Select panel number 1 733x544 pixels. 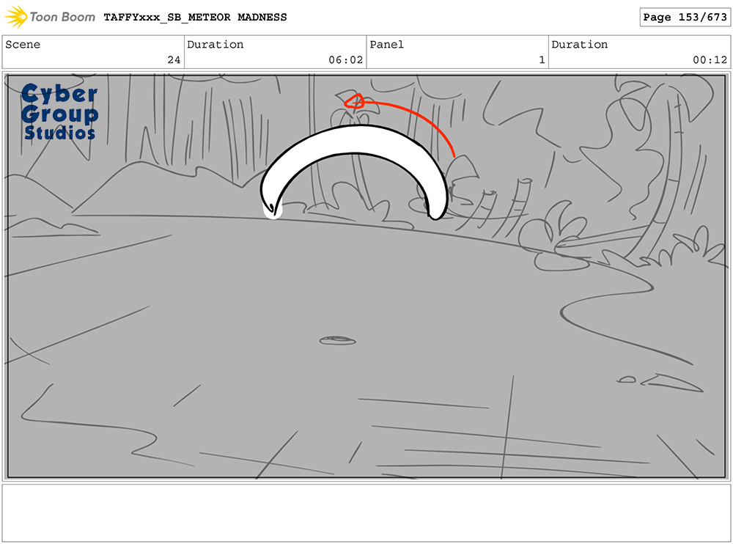pos(542,60)
